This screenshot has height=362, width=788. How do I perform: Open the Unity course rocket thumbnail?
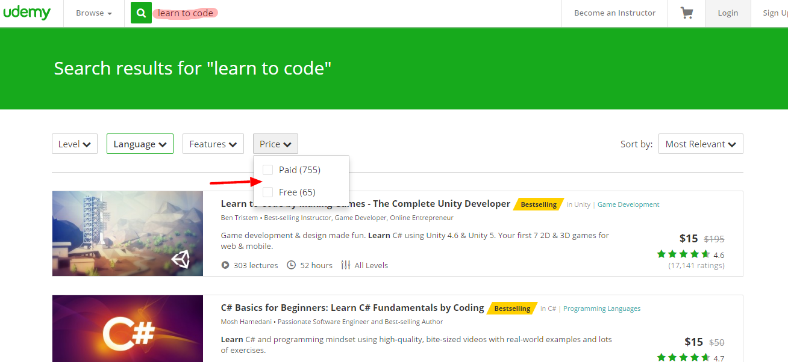(x=128, y=233)
